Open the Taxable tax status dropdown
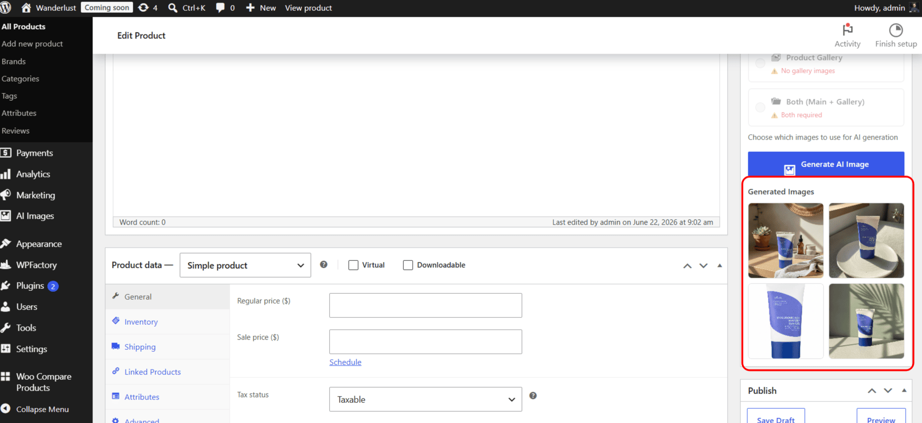 pos(426,399)
